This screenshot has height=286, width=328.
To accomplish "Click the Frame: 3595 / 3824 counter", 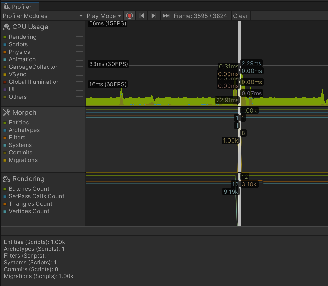I will 200,16.
